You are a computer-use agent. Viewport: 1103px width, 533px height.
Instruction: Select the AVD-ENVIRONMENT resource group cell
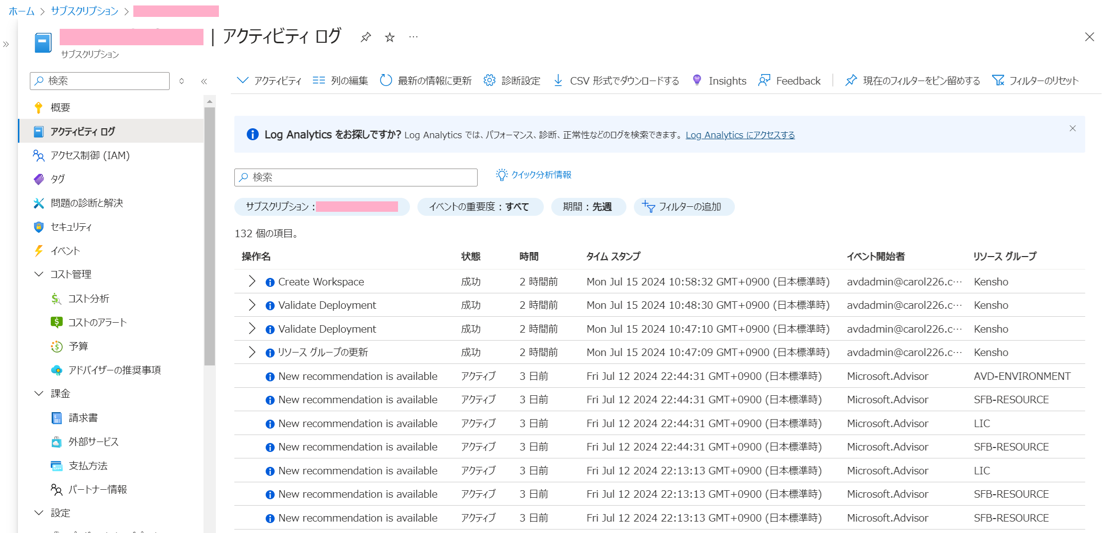pos(1022,376)
